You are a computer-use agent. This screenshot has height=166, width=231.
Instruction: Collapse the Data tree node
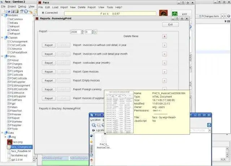pyautogui.click(x=2, y=133)
